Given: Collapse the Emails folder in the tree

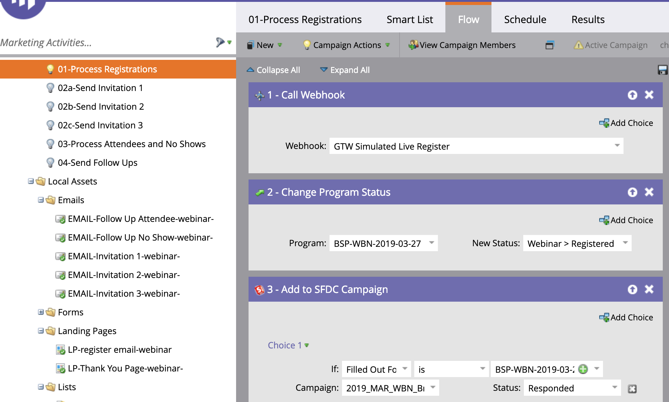Looking at the screenshot, I should (x=41, y=200).
